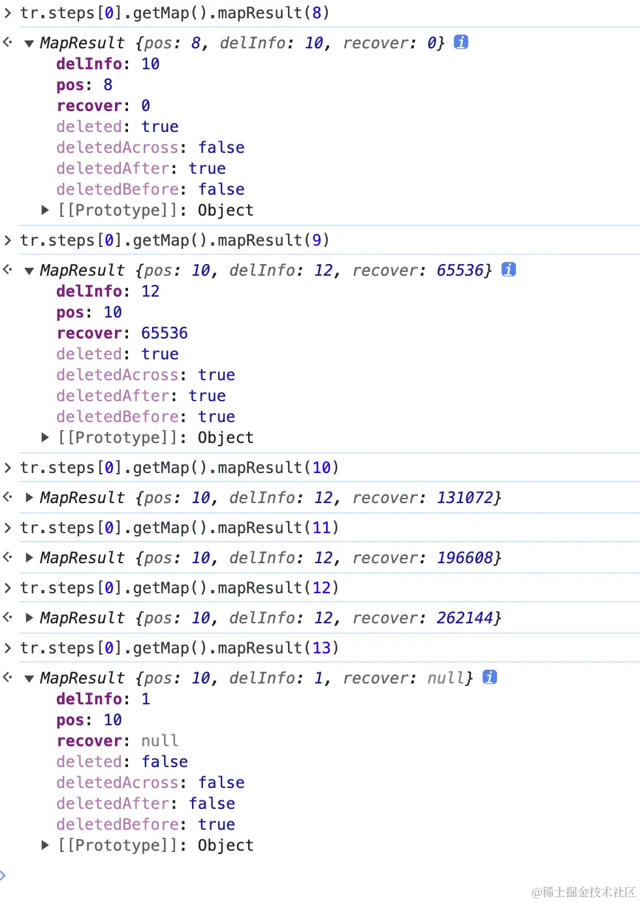Click the command mapResult(8) line
Screen dimensions: 640x903
[x=175, y=12]
